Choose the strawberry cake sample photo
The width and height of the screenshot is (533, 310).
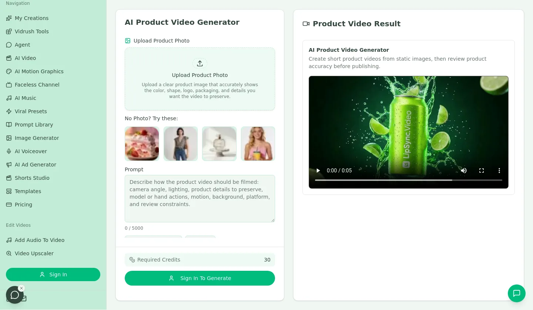click(x=142, y=144)
